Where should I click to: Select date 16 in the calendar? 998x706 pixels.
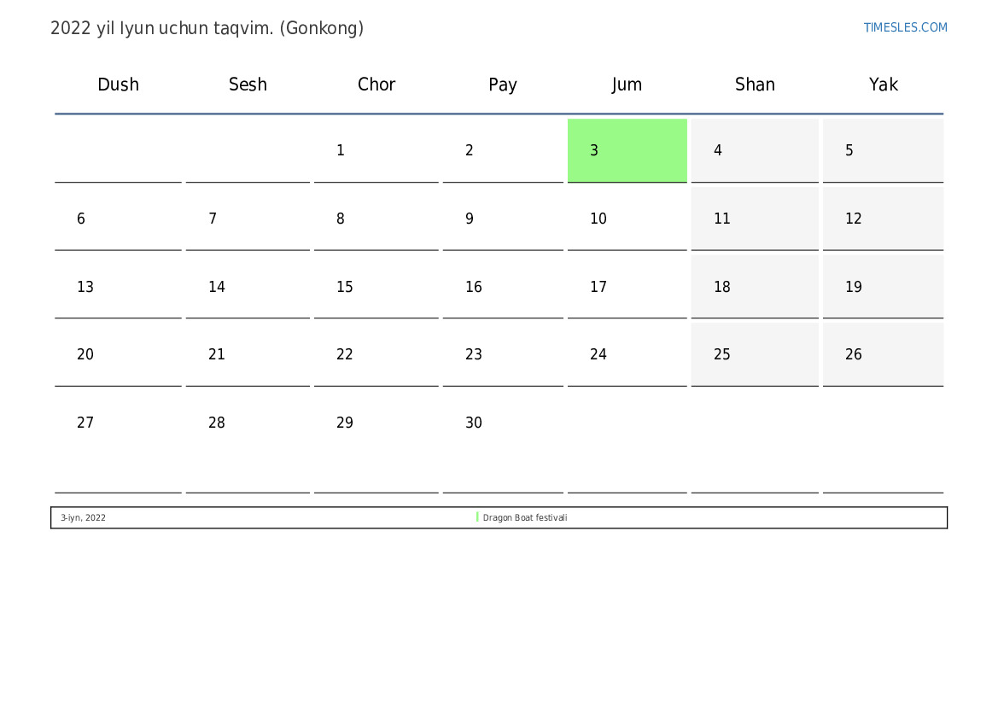pyautogui.click(x=503, y=287)
